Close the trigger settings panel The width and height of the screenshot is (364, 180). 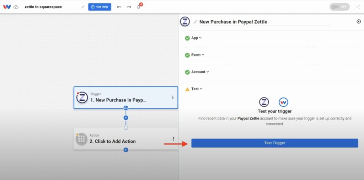click(x=359, y=22)
